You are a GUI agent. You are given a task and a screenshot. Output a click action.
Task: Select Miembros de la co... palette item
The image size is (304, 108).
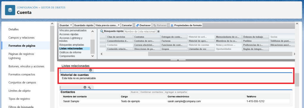tap(228, 41)
